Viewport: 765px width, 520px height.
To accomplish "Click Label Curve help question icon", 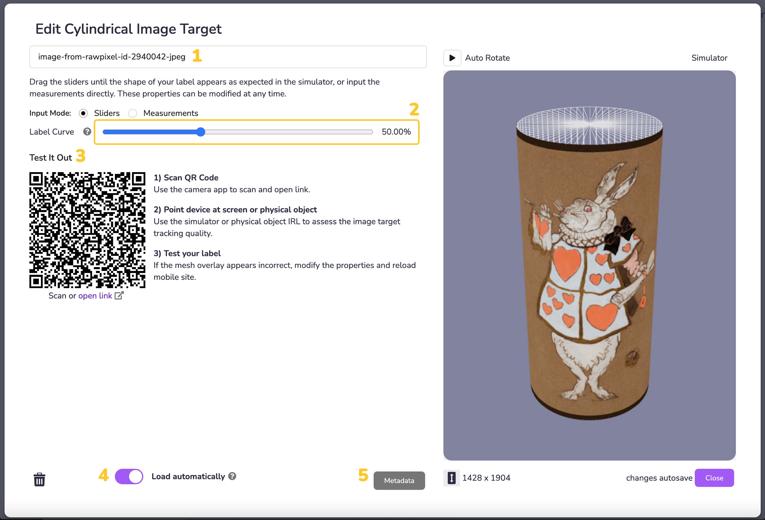I will tap(87, 132).
